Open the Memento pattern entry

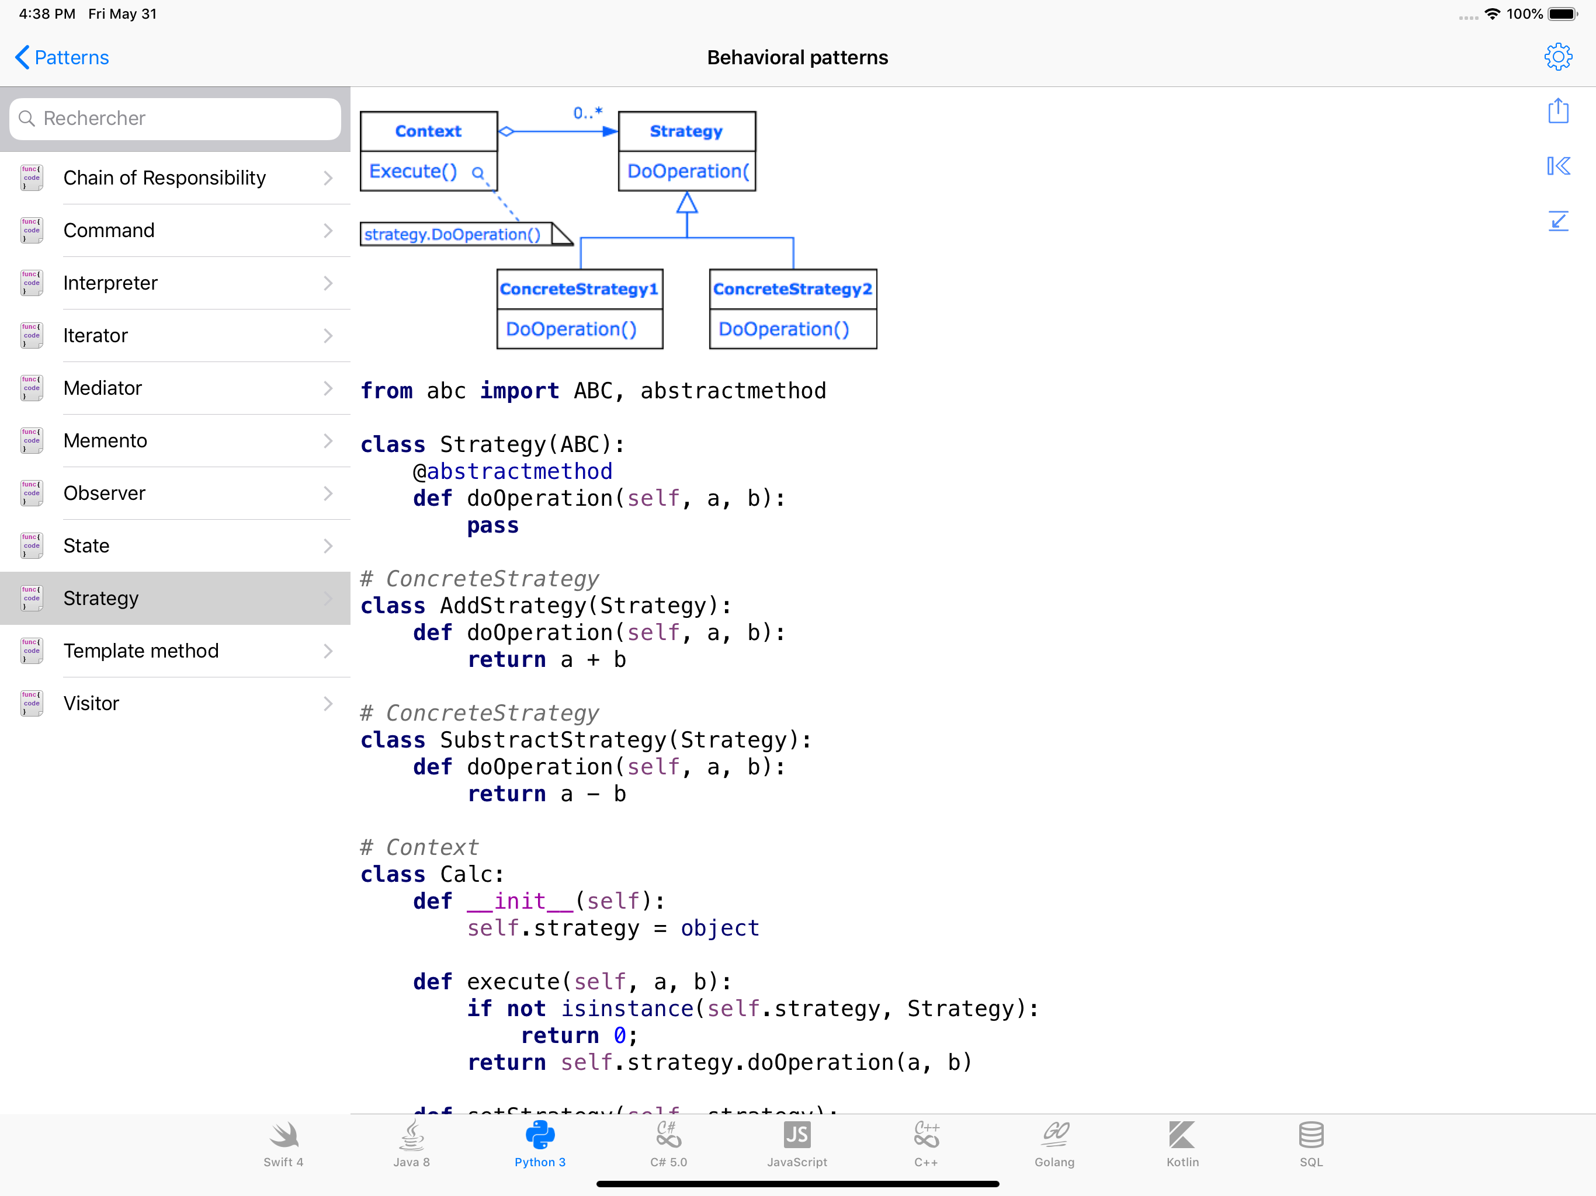coord(105,441)
